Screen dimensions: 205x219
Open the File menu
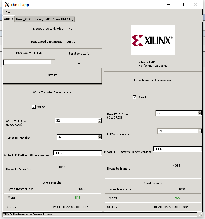[x=7, y=12]
